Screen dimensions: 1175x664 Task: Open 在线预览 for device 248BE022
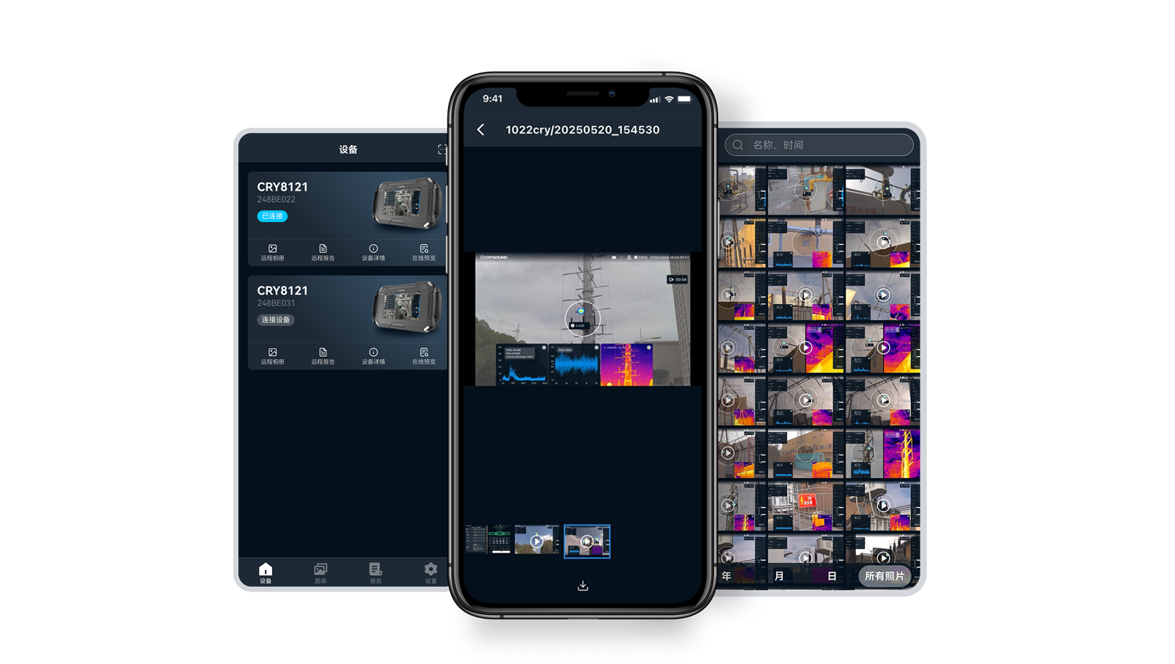point(423,252)
